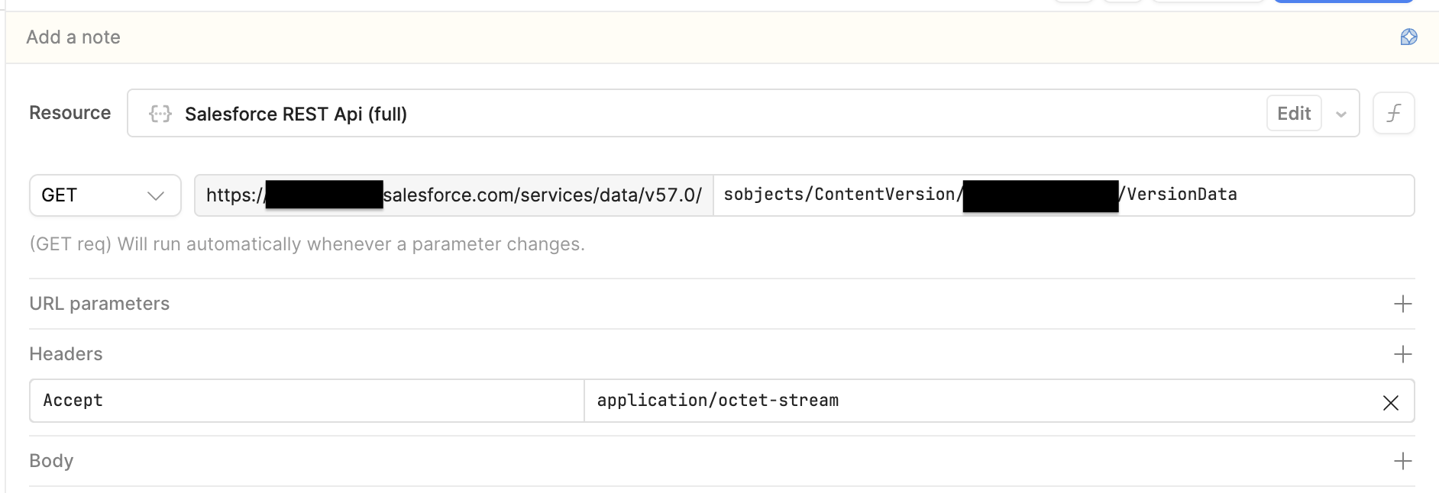Click the salesforce.com base URL prefix

point(542,195)
